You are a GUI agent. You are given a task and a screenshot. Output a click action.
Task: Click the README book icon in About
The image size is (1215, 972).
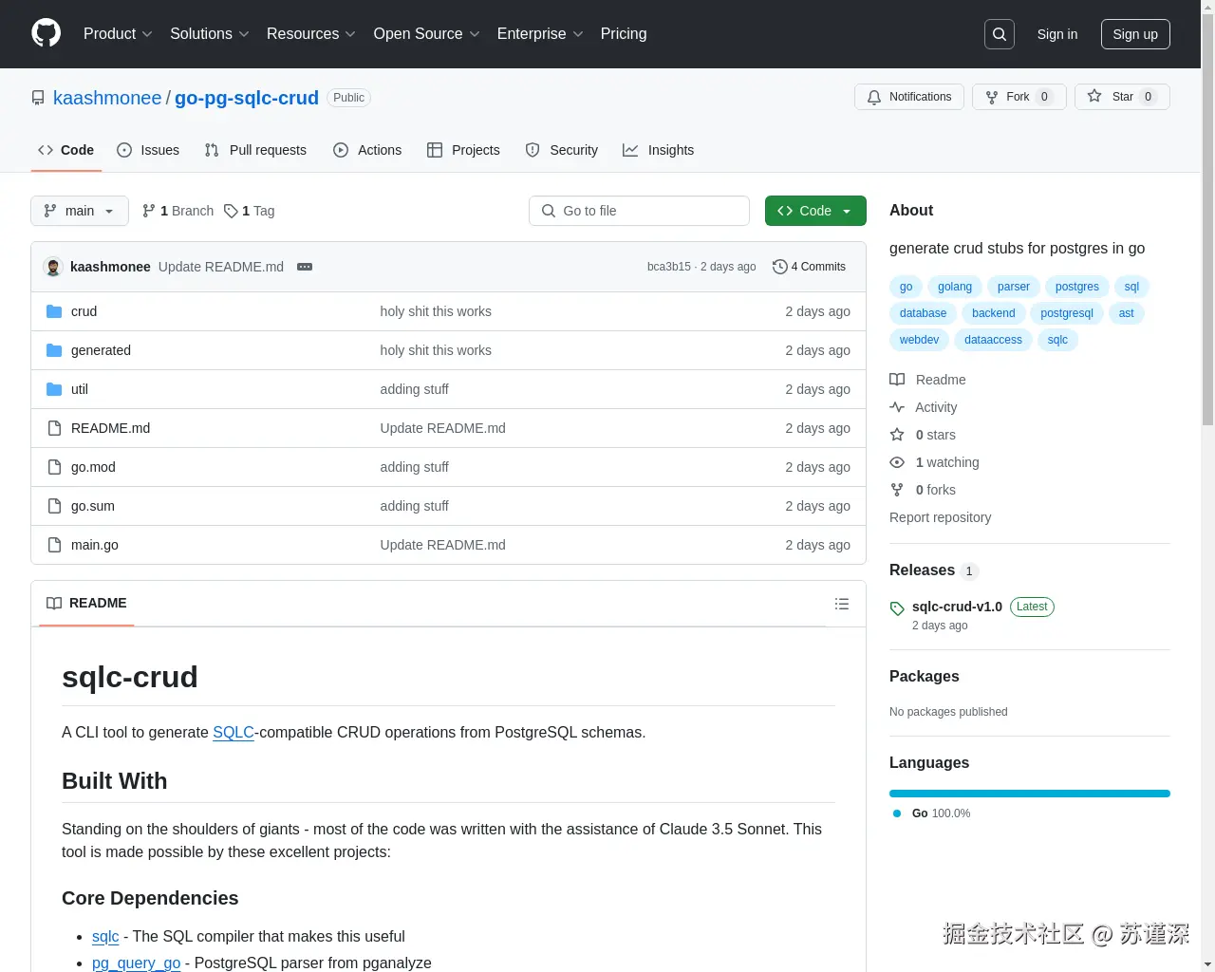coord(897,379)
